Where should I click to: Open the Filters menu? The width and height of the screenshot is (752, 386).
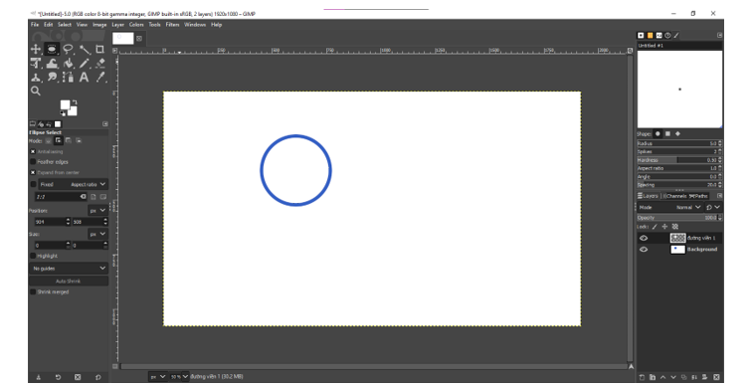[172, 25]
